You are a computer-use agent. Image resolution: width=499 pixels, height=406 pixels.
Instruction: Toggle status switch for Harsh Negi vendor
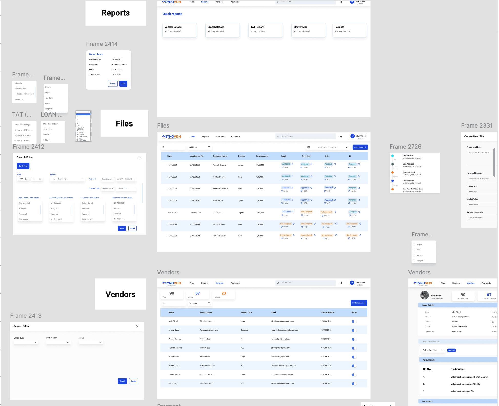[x=354, y=384]
